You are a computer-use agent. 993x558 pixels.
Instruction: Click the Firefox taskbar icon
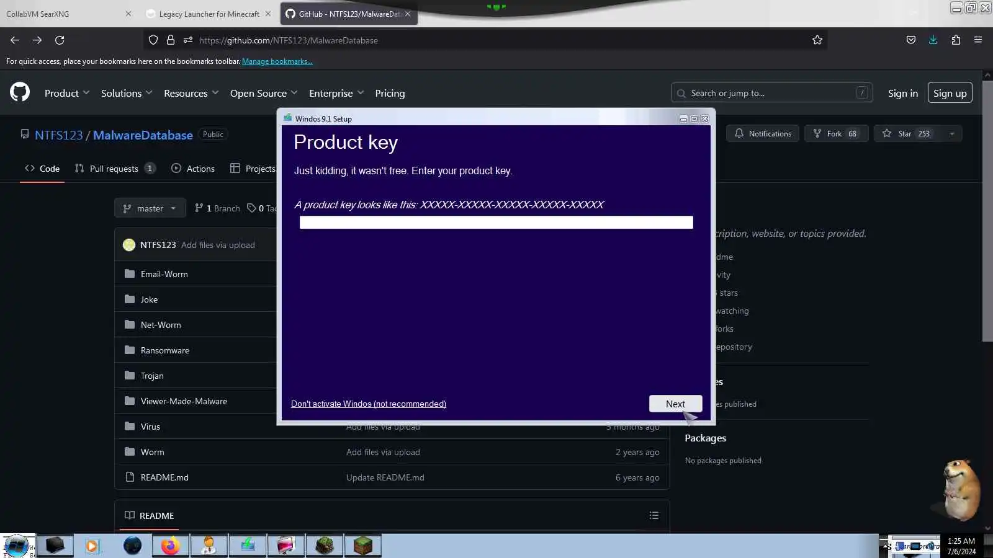point(170,546)
